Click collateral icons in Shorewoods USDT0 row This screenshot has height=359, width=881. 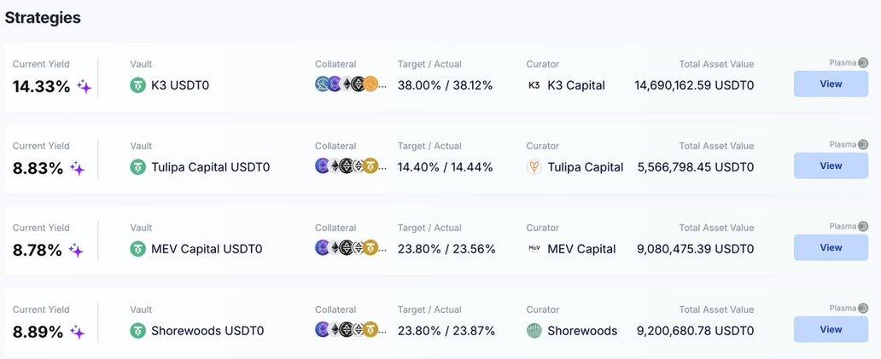point(347,330)
